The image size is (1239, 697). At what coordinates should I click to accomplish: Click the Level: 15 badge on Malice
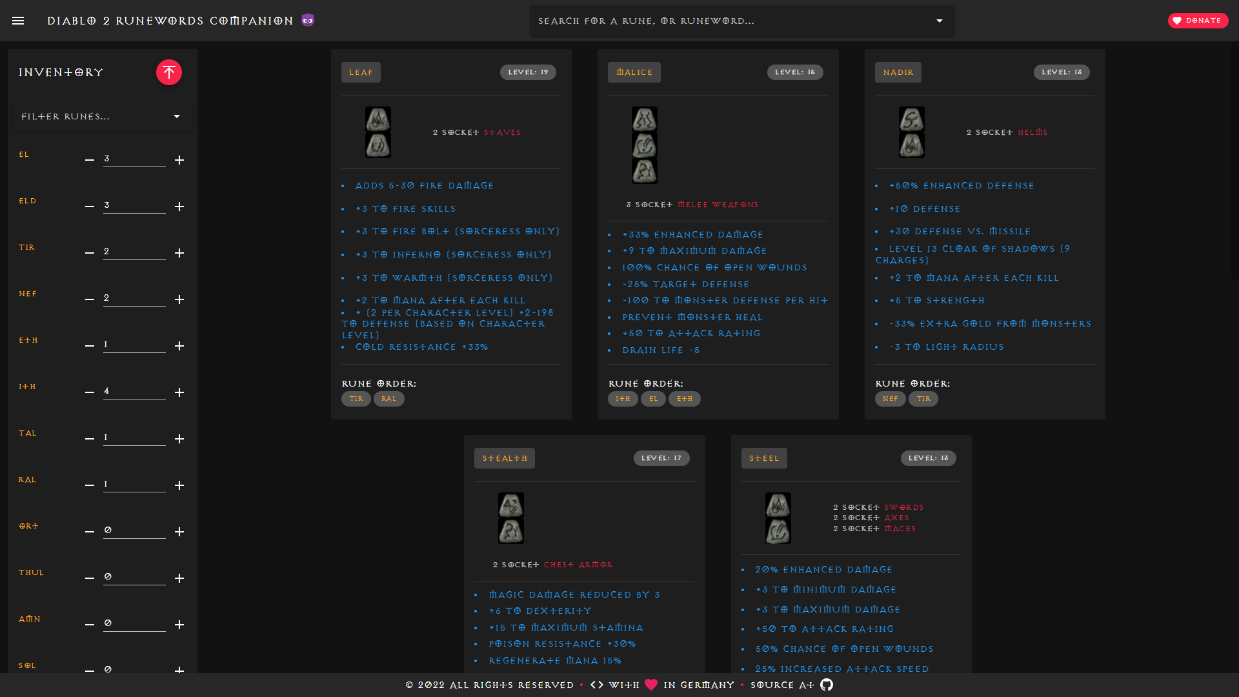point(795,72)
